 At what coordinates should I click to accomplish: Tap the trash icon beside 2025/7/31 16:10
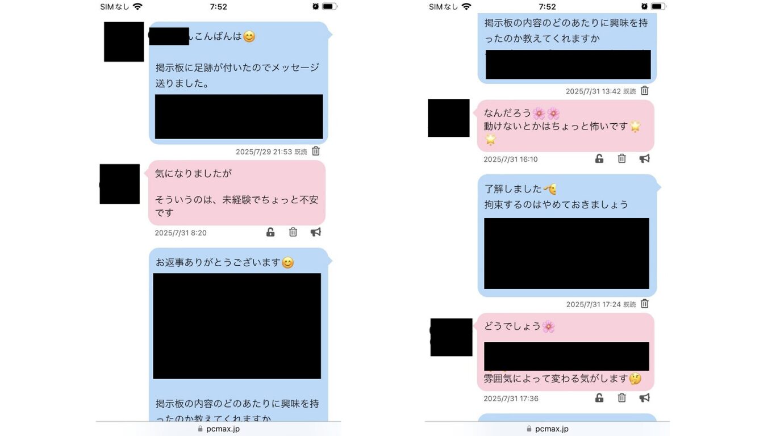click(622, 158)
